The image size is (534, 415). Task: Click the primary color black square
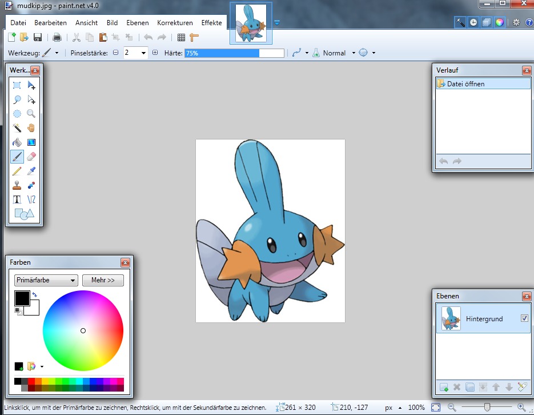pyautogui.click(x=22, y=298)
